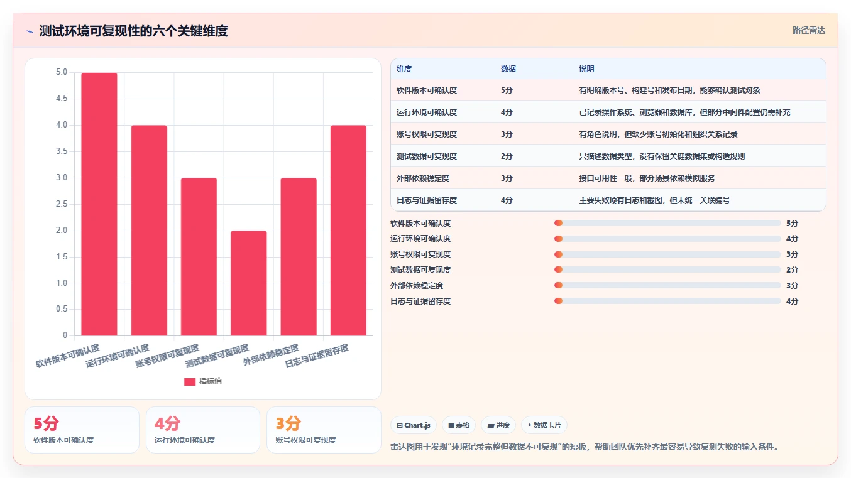This screenshot has height=478, width=851.
Task: Click 日志与证据留存度 label in the progress list
Action: 420,301
